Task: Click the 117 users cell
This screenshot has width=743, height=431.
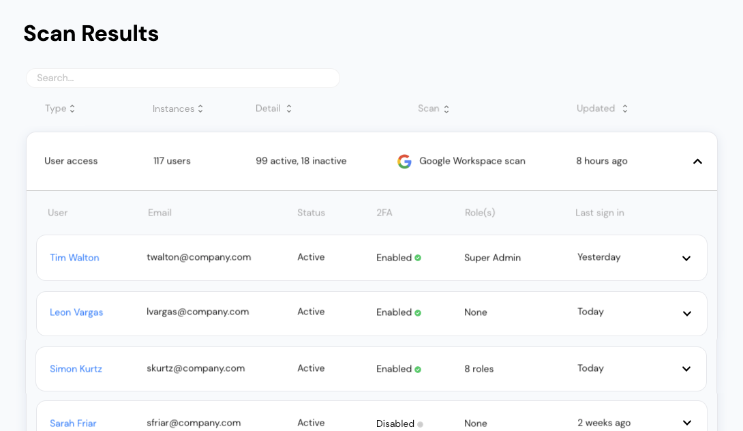Action: (172, 161)
